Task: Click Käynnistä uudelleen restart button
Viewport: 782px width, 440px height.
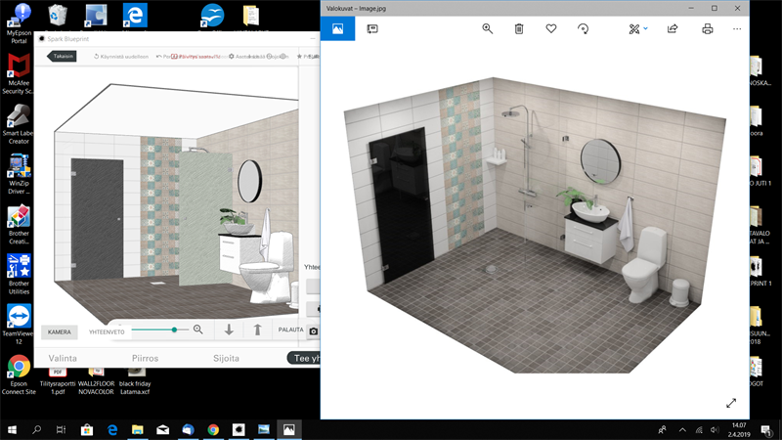Action: point(121,57)
